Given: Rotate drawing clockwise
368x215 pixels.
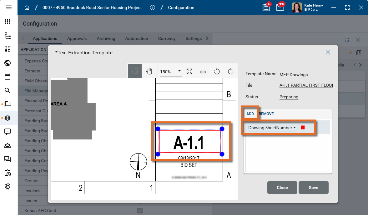Looking at the screenshot, I should pyautogui.click(x=231, y=71).
